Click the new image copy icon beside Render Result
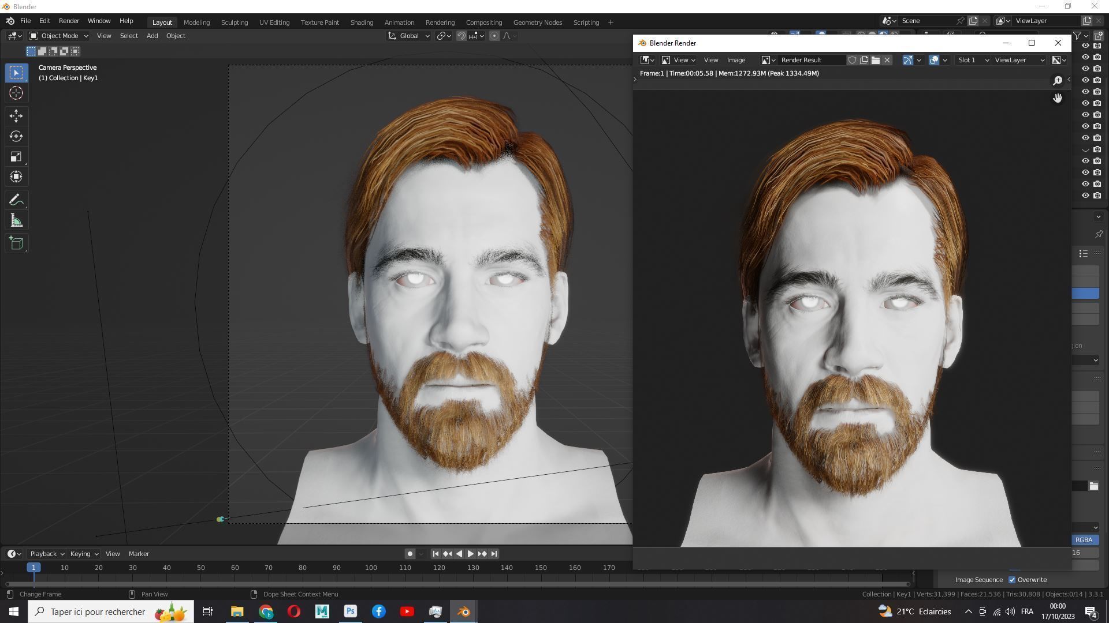The image size is (1109, 623). [864, 60]
